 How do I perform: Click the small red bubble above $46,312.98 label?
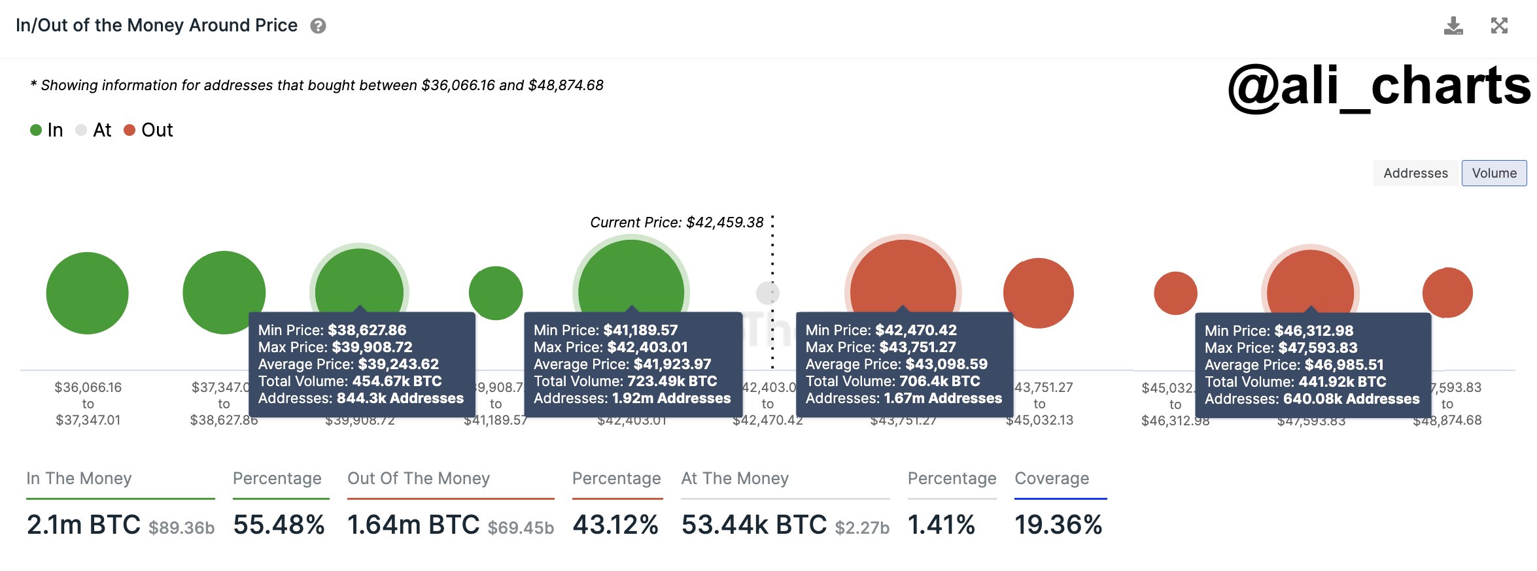point(1175,293)
